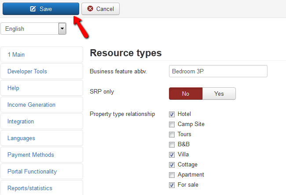Screen dimensions: 286x195
Task: Set SRP only to Yes
Action: point(219,94)
